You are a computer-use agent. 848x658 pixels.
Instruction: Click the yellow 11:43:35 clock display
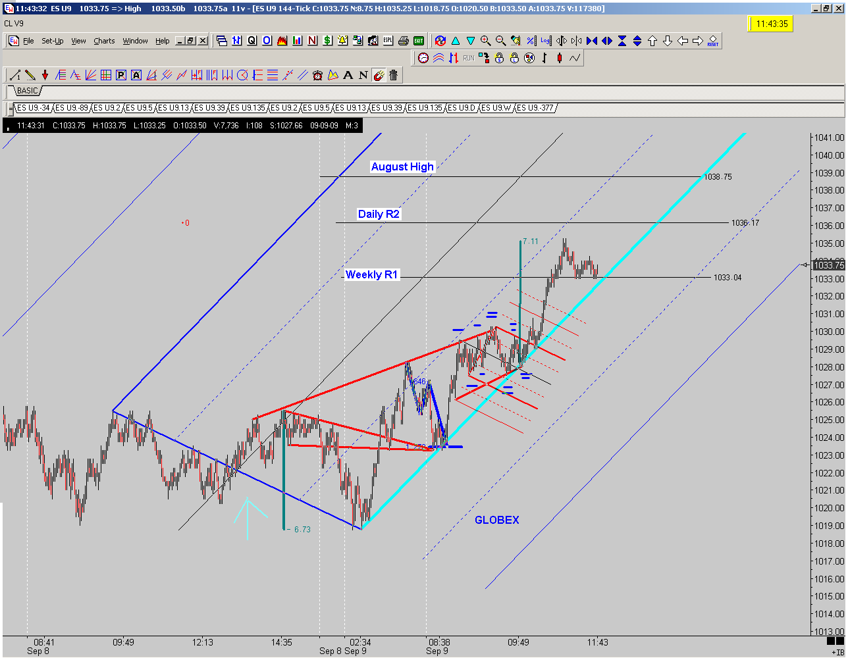(x=772, y=24)
